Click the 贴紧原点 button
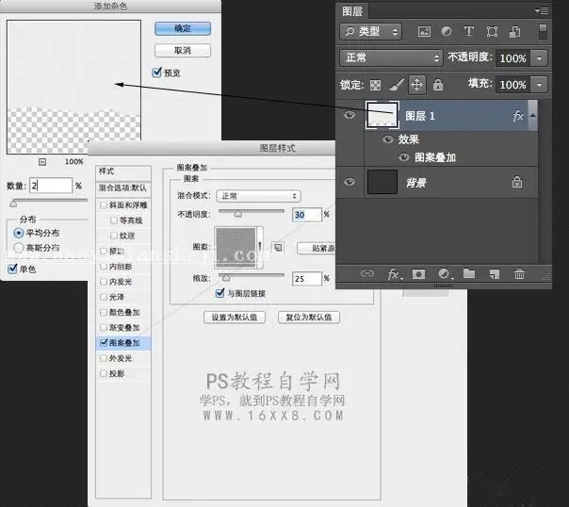569x507 pixels. (317, 248)
